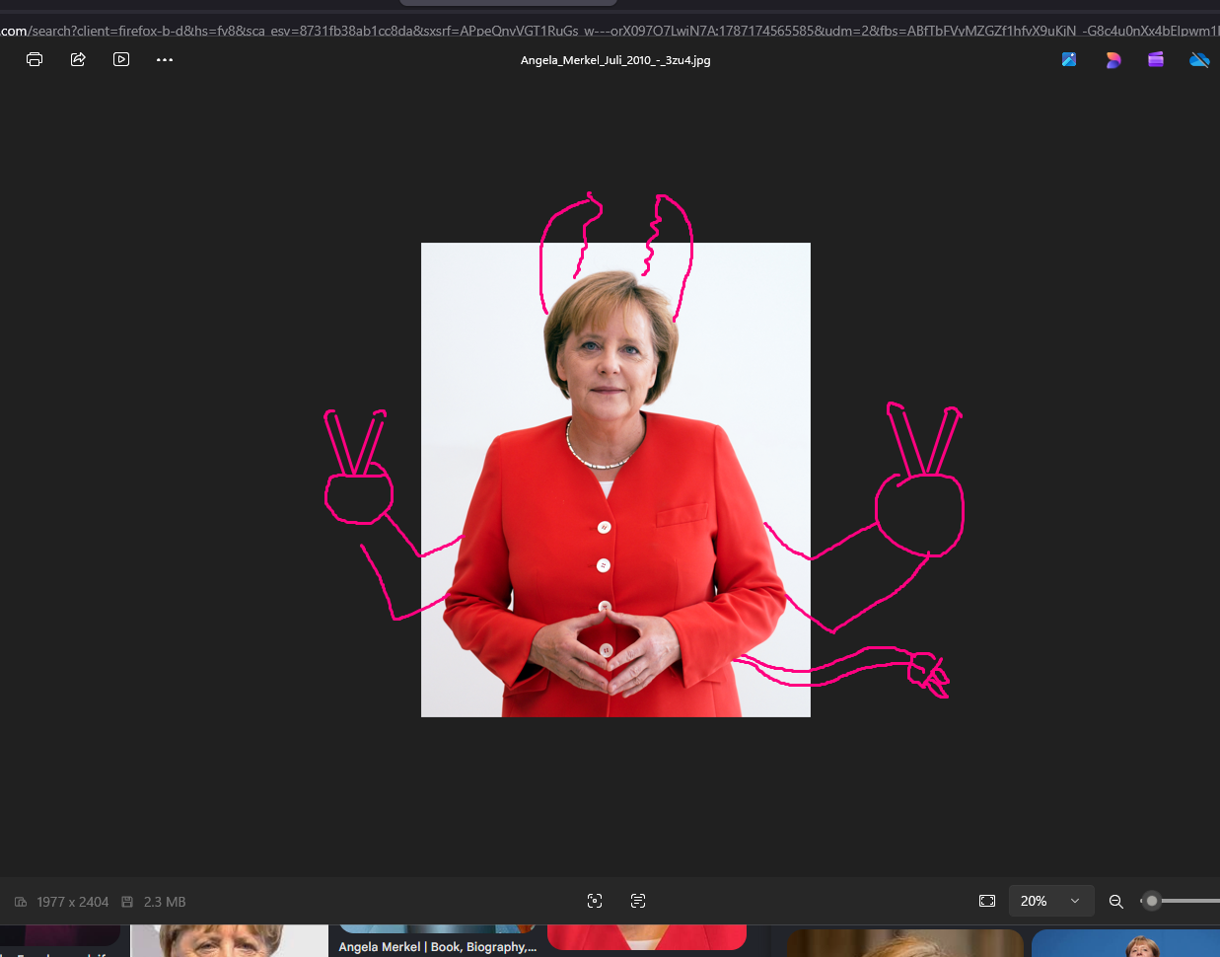Click the Angela_Merkel_Juli_2010_-_3zu4.jpg file name

click(x=615, y=60)
